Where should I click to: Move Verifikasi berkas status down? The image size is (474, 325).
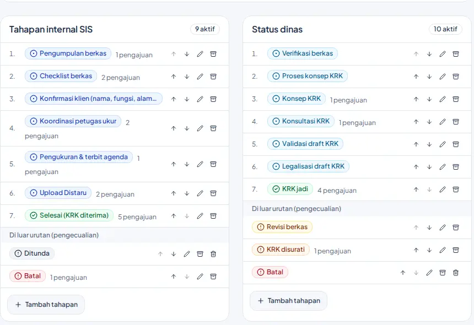point(429,54)
